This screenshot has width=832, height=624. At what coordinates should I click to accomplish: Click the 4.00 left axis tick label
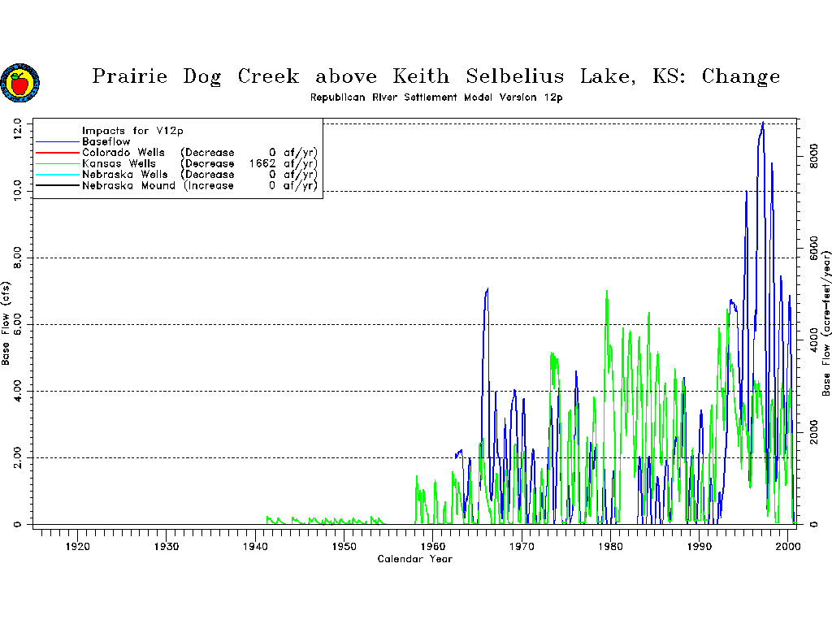click(x=18, y=391)
